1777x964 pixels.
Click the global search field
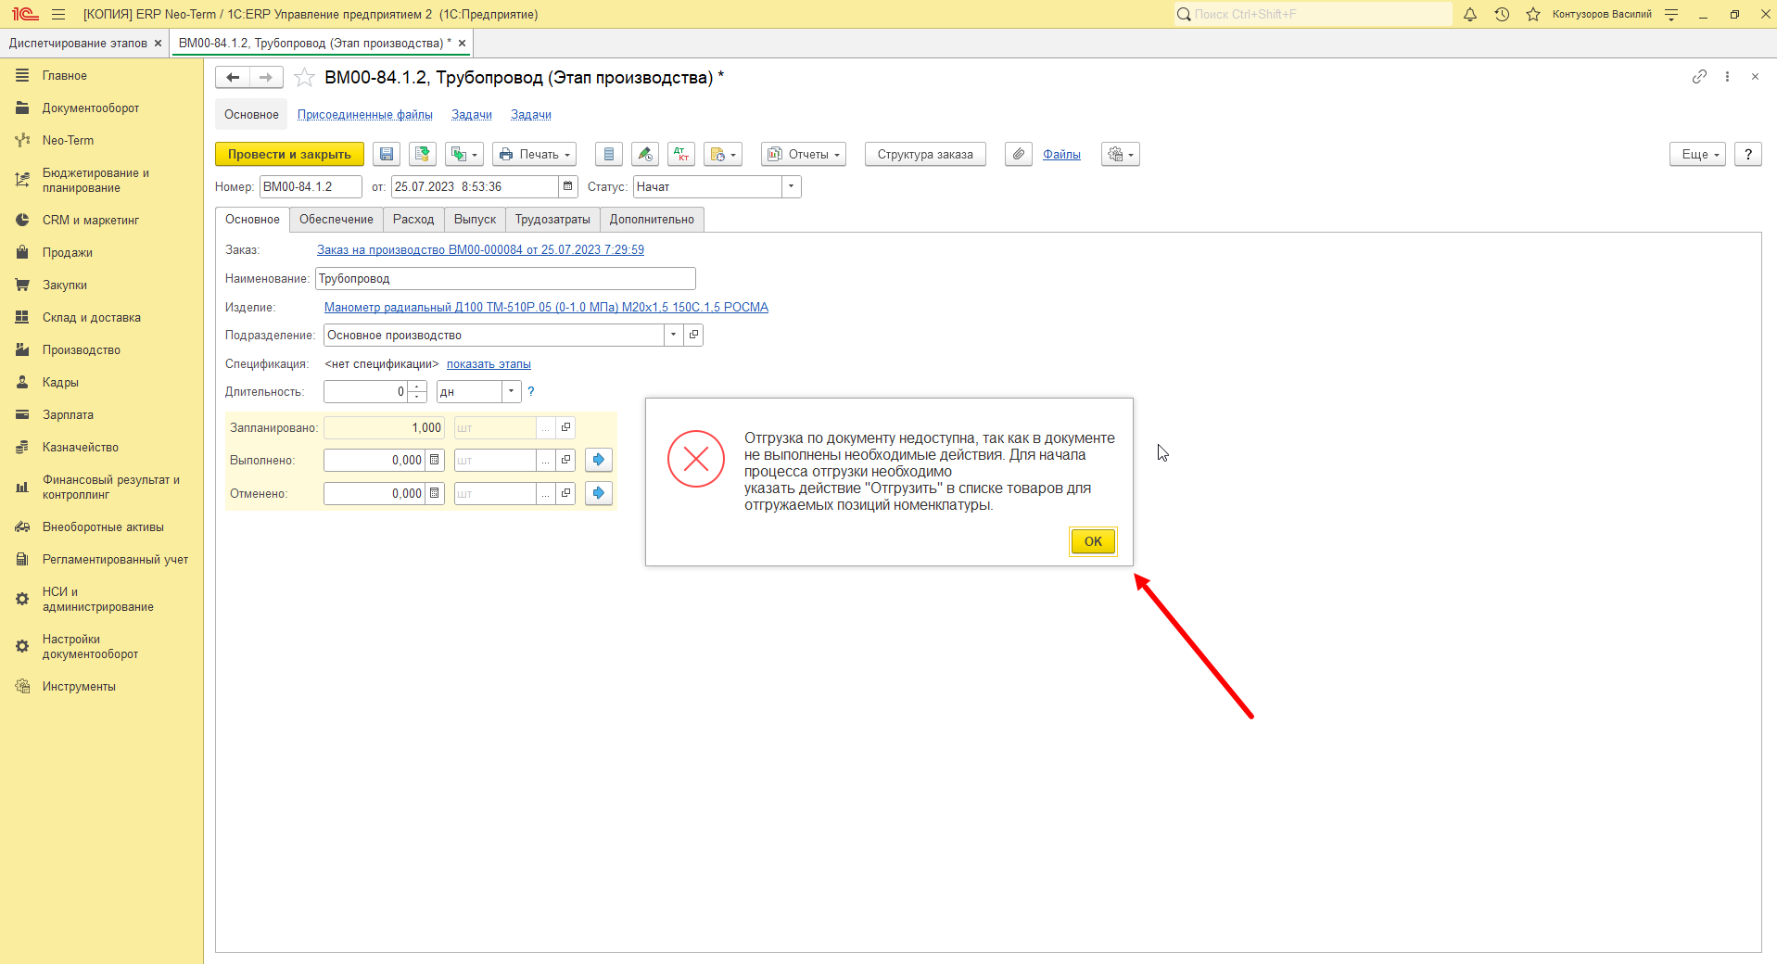click(1314, 14)
